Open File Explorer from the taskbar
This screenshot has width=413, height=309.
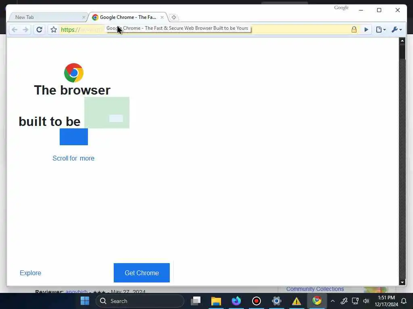coord(216,301)
